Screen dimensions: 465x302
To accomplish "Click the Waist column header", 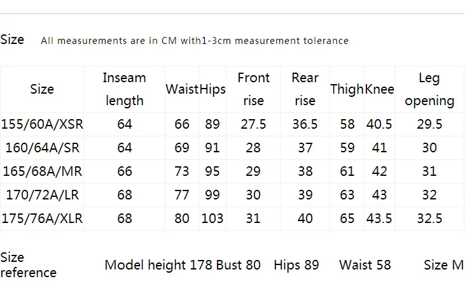I will tap(182, 89).
